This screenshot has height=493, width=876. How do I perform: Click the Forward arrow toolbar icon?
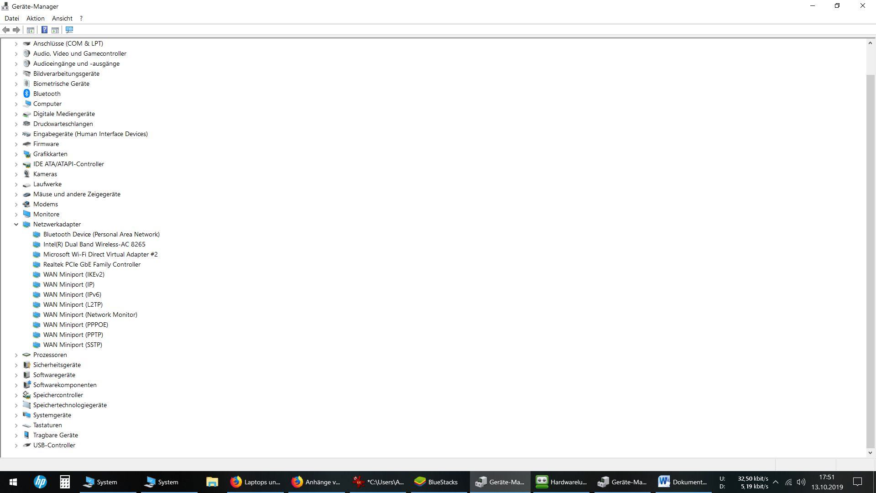(16, 30)
